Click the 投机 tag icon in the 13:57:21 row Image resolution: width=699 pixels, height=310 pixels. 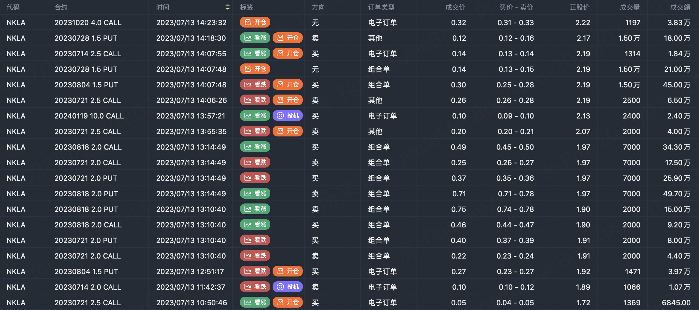280,116
